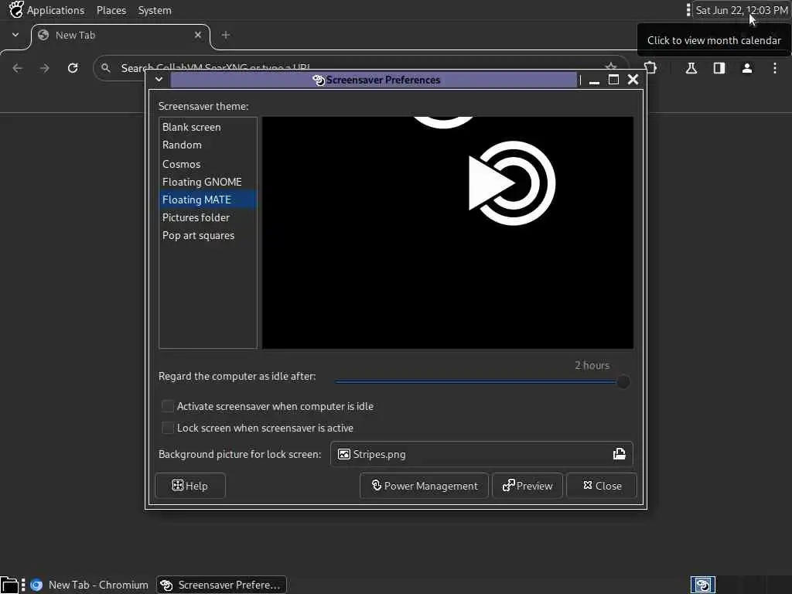Click screensaver tray icon at bottom right
The width and height of the screenshot is (792, 594).
point(702,585)
